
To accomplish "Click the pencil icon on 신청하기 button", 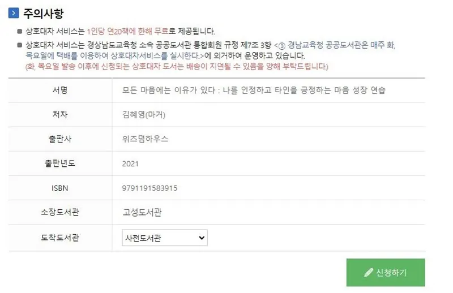I will click(x=369, y=273).
